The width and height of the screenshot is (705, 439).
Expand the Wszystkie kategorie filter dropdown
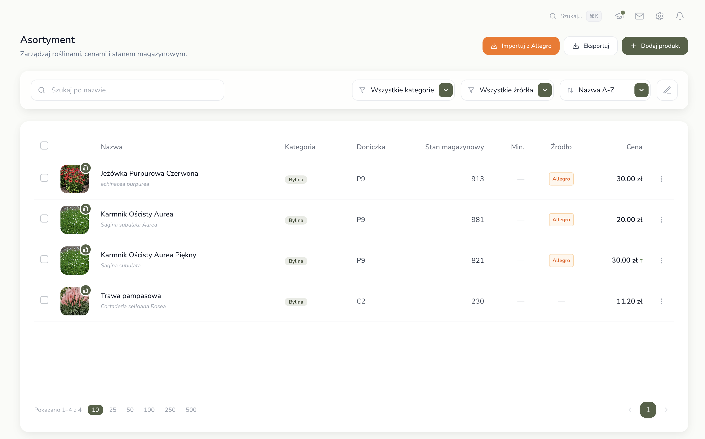(445, 90)
